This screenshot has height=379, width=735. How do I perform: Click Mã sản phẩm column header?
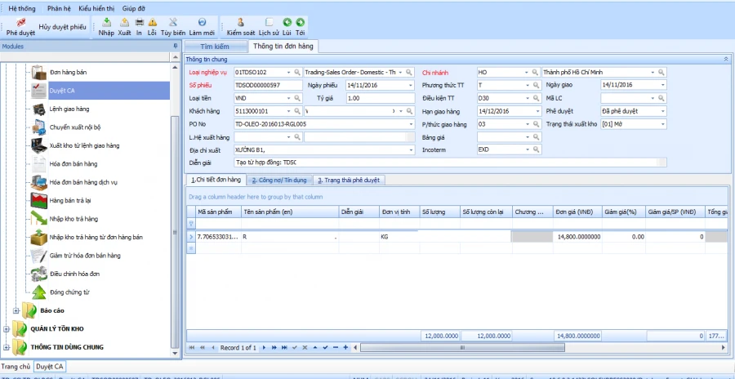click(x=218, y=212)
